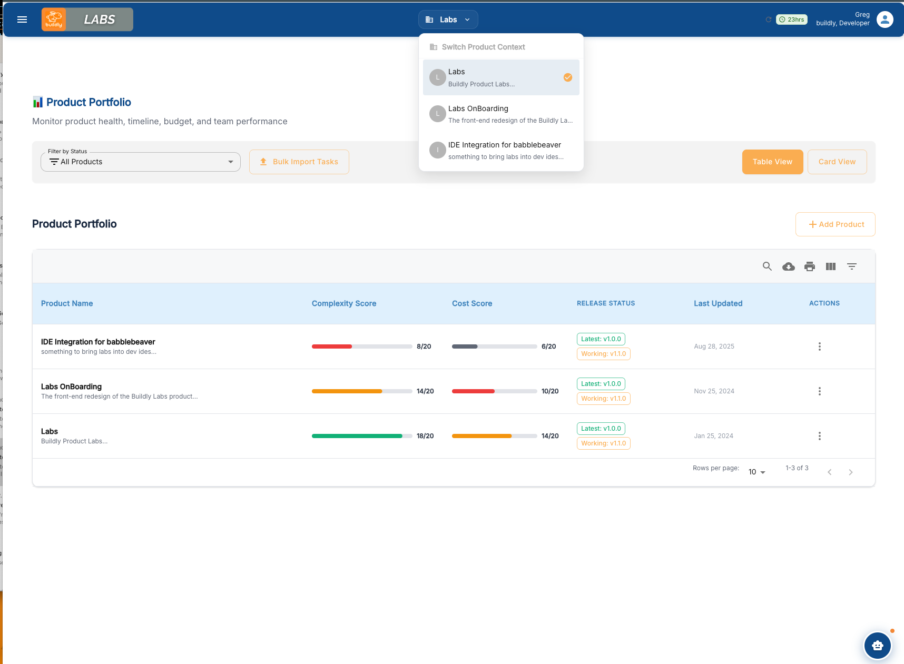Collapse the Labs product context dropdown
The width and height of the screenshot is (904, 664).
[x=448, y=19]
